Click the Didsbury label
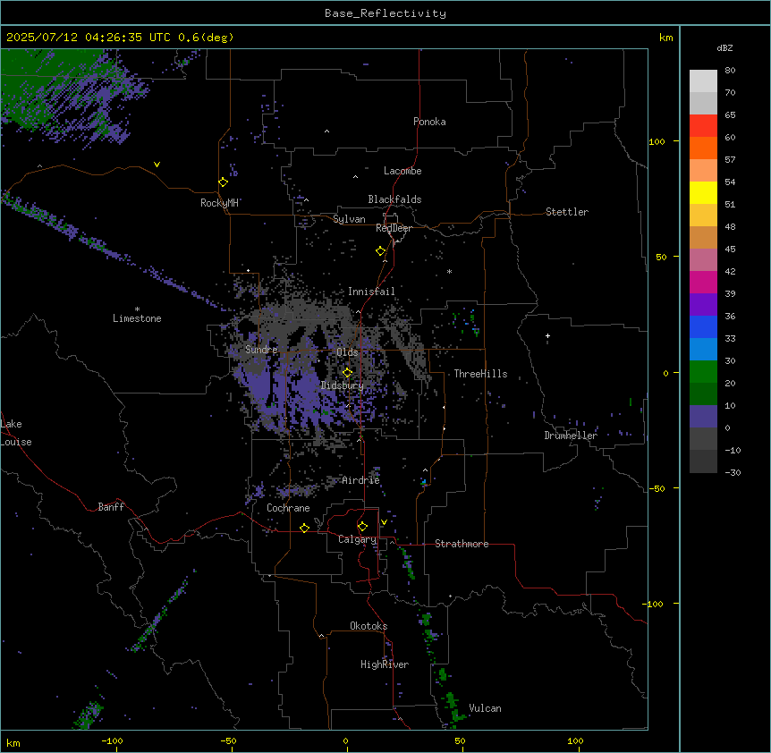Viewport: 771px width, 753px height. (343, 385)
